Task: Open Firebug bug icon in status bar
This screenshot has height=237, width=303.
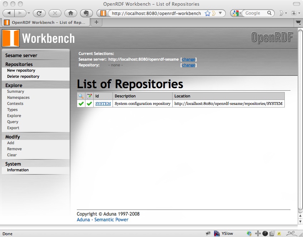Action: coord(208,233)
